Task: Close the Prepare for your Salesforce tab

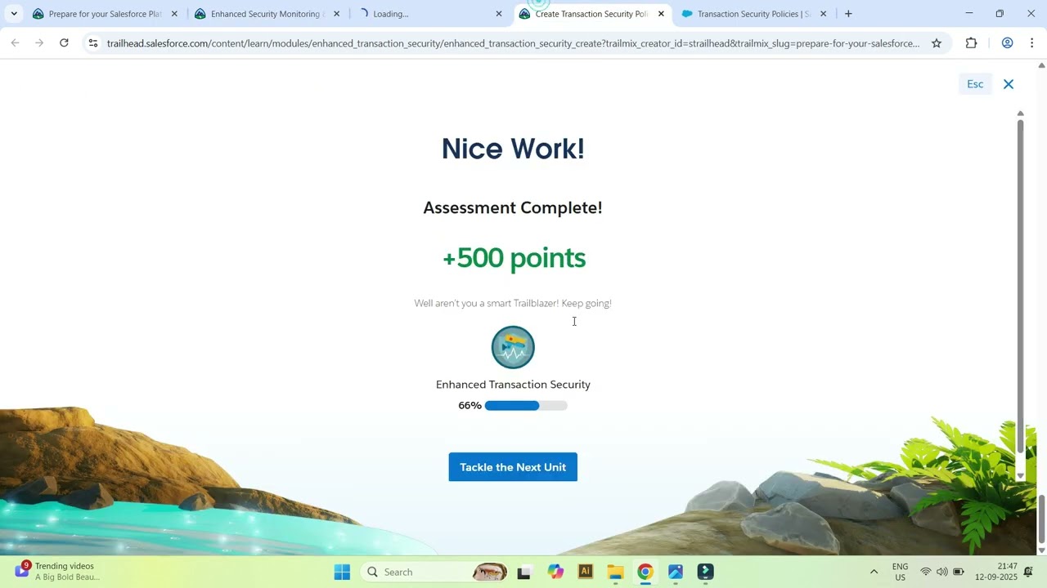Action: 174,14
